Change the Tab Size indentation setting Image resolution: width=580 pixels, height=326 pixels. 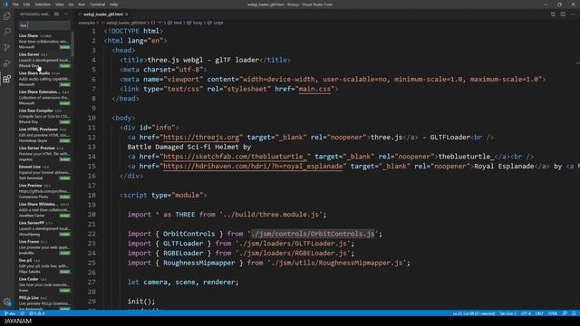[507, 313]
